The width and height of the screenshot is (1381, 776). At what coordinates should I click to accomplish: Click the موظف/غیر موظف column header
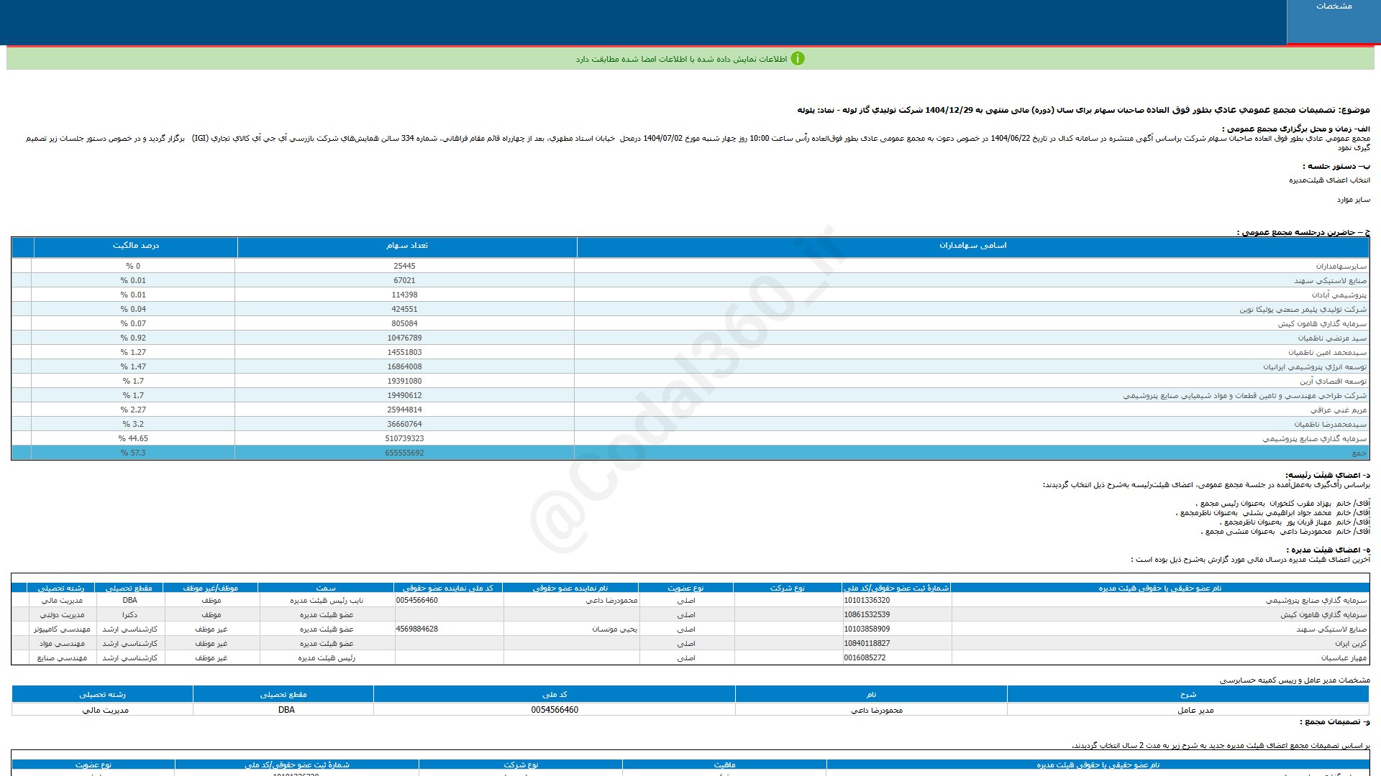210,588
